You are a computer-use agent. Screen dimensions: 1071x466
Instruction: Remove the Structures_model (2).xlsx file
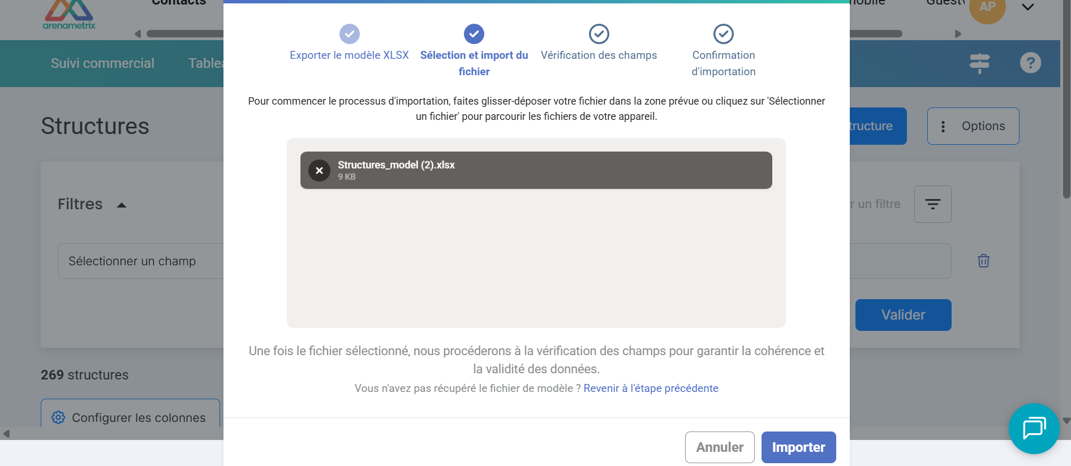pos(319,170)
